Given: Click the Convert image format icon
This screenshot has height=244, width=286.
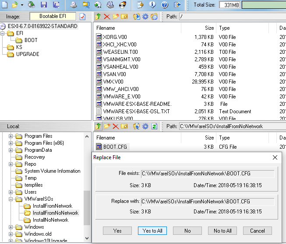Looking at the screenshot, I should pyautogui.click(x=86, y=4).
